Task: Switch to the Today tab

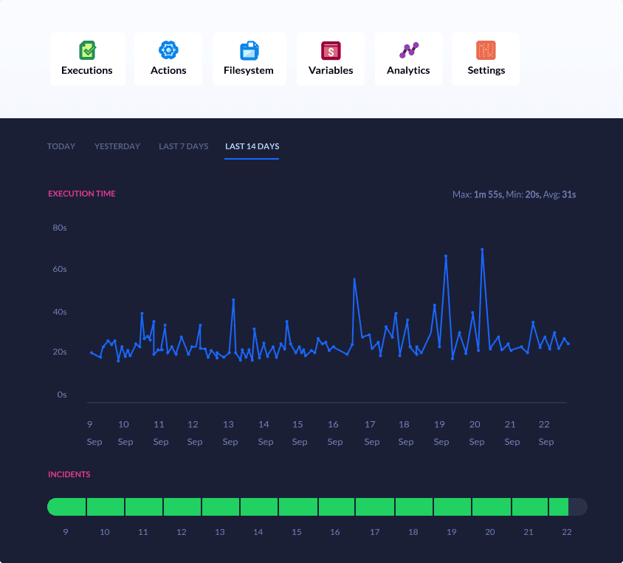Action: (x=61, y=146)
